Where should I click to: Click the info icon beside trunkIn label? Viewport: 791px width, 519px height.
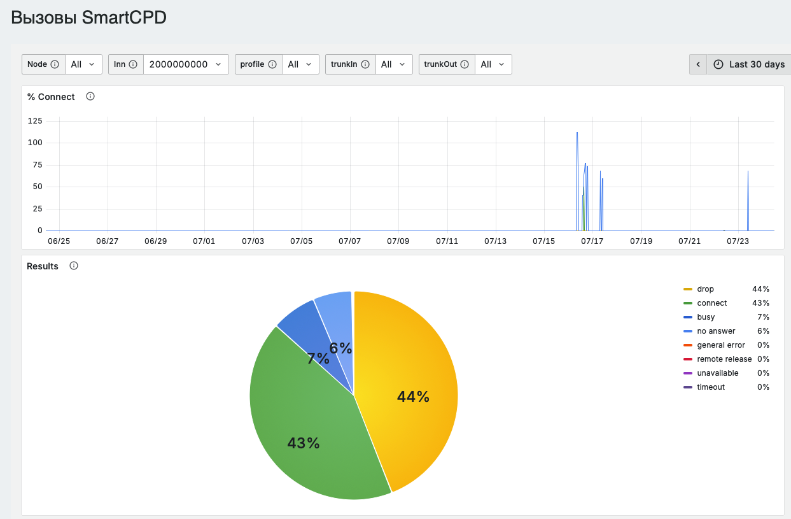click(x=365, y=64)
